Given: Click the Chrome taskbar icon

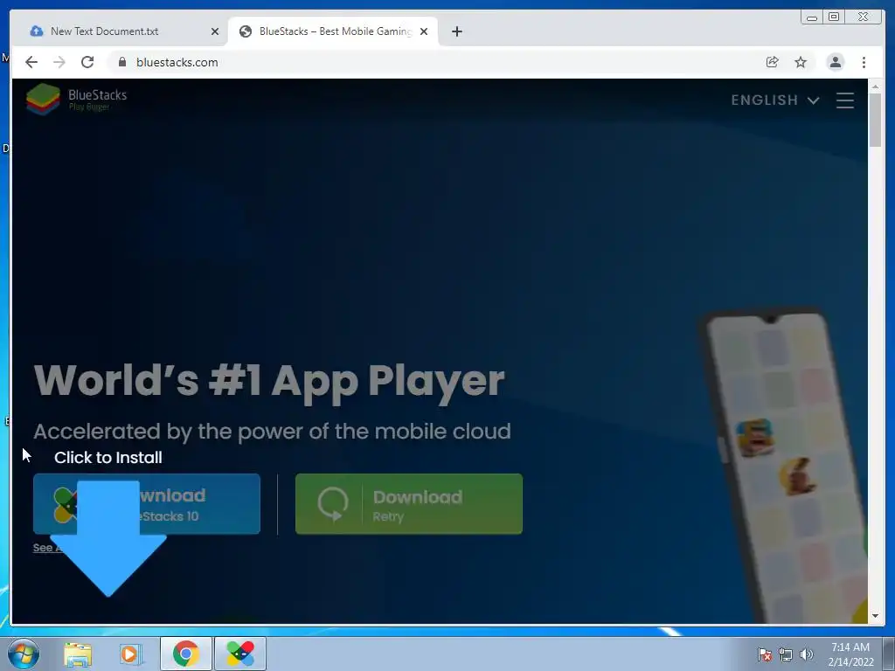Looking at the screenshot, I should [x=186, y=654].
